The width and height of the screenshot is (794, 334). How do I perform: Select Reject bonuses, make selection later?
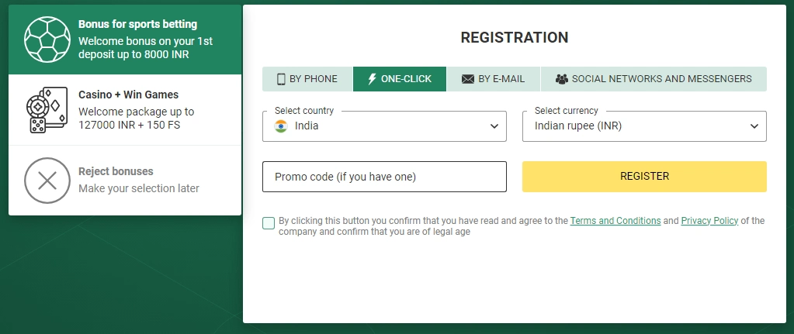click(x=125, y=180)
